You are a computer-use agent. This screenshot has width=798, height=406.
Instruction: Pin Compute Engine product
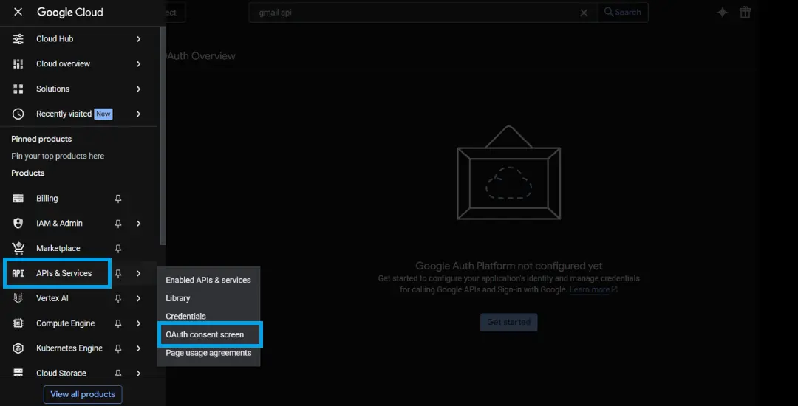click(118, 323)
